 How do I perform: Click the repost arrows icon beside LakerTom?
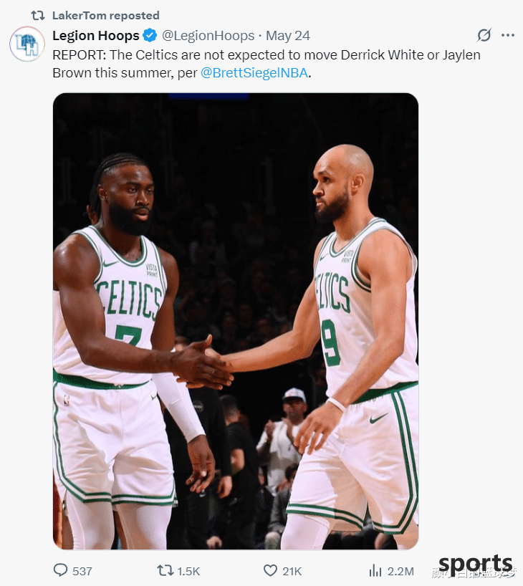coord(38,15)
